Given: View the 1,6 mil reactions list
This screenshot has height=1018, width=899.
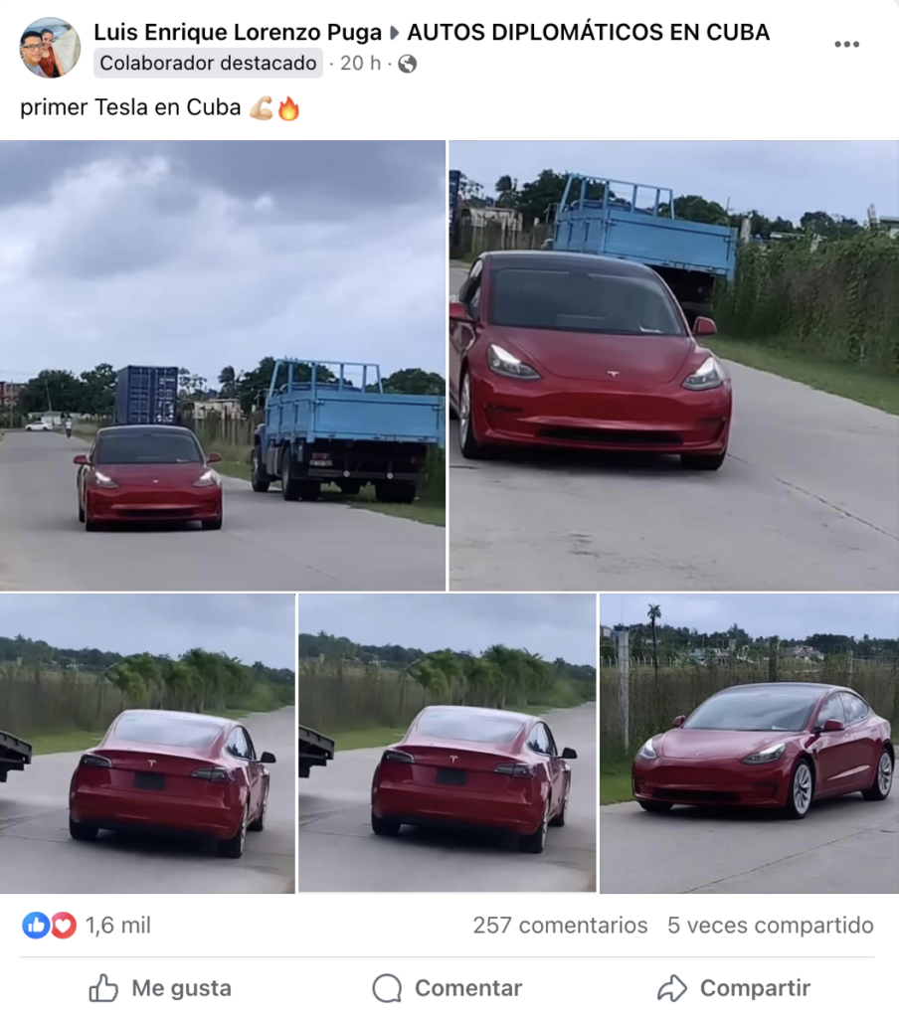Looking at the screenshot, I should pyautogui.click(x=118, y=926).
